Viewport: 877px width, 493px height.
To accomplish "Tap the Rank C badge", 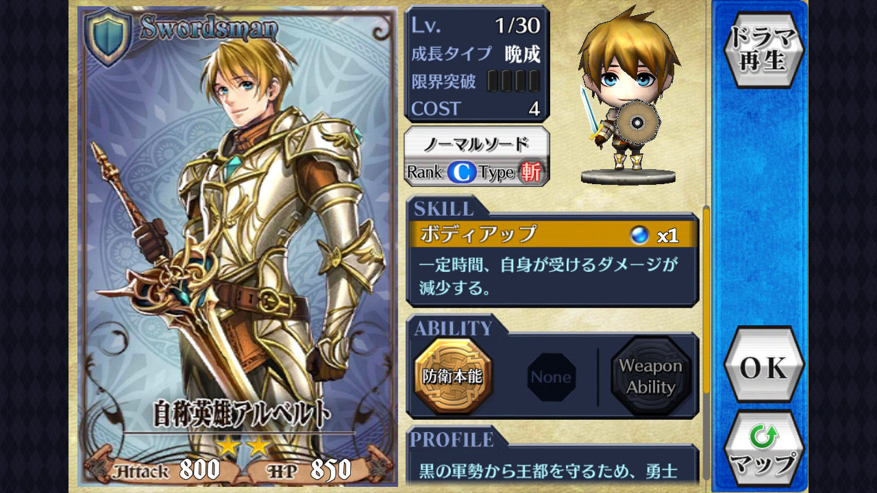I will tap(462, 173).
